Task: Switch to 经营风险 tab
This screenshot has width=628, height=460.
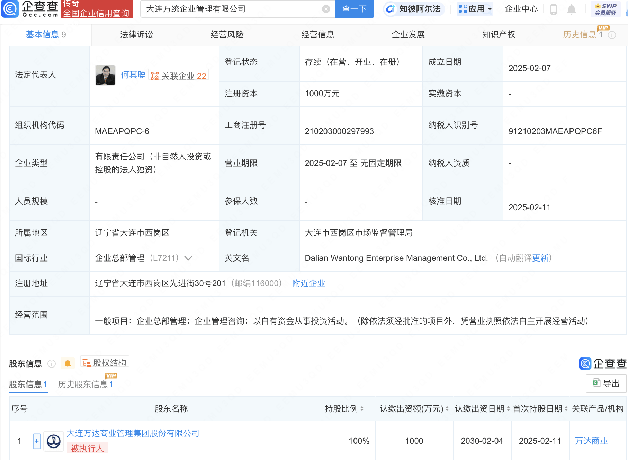Action: (227, 35)
